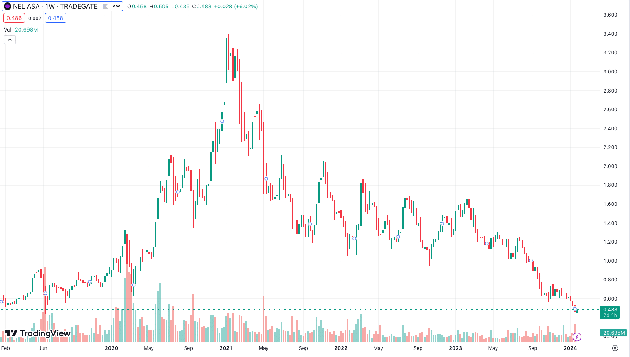Click the low value L0.435
This screenshot has width=630, height=357.
(180, 6)
